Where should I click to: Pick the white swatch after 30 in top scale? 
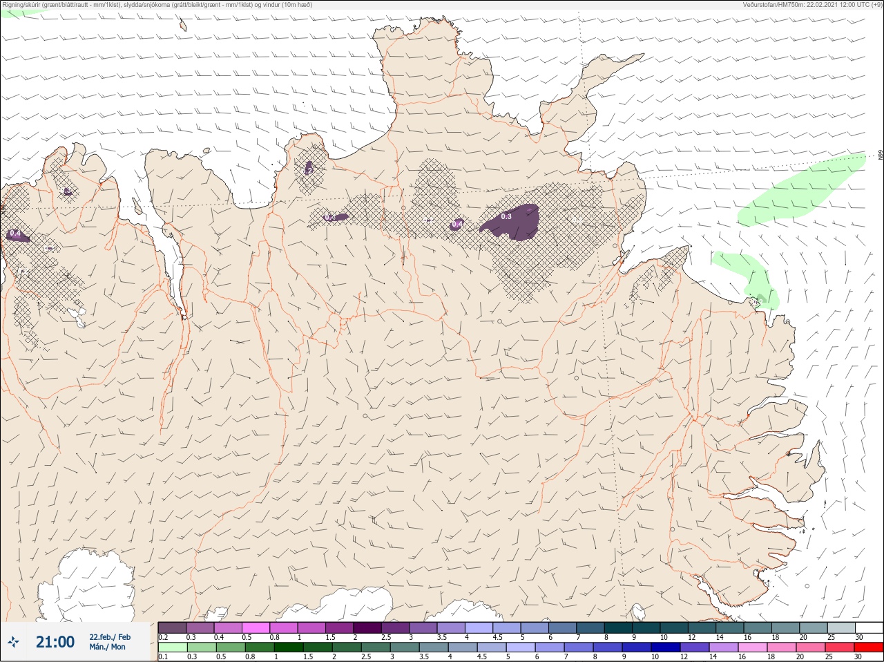[869, 627]
